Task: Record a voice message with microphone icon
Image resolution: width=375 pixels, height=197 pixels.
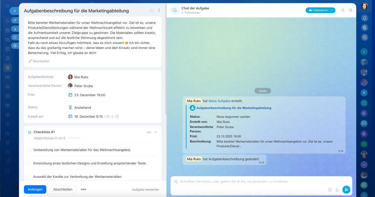Action: (337, 190)
